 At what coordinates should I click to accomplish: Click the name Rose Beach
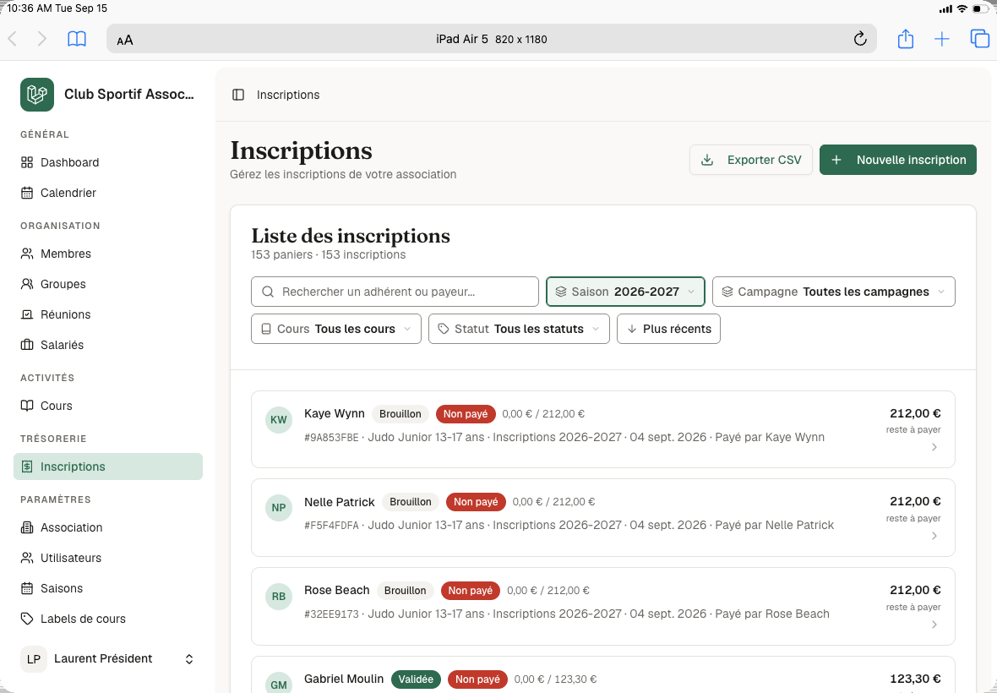point(337,591)
